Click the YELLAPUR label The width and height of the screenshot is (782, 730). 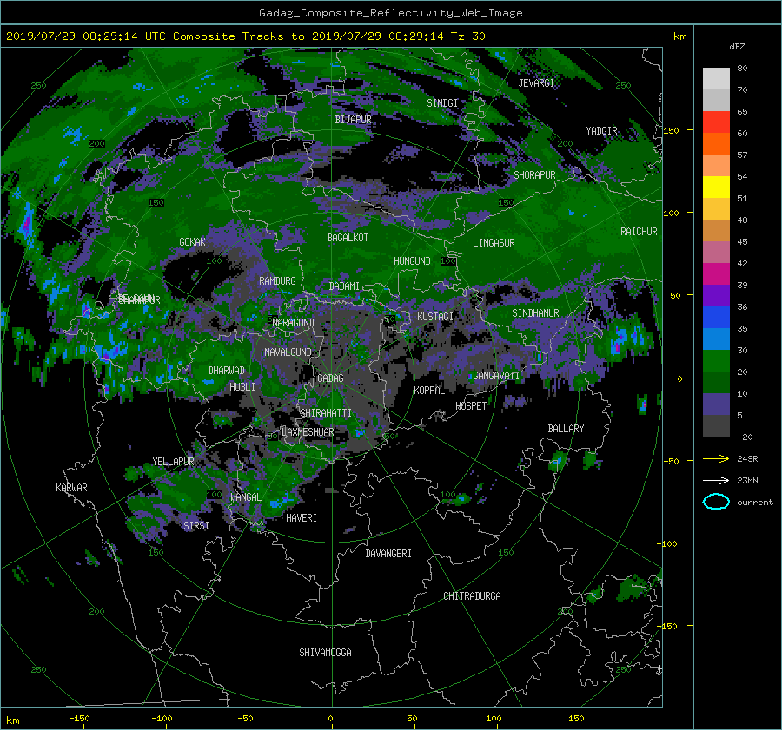pos(173,462)
